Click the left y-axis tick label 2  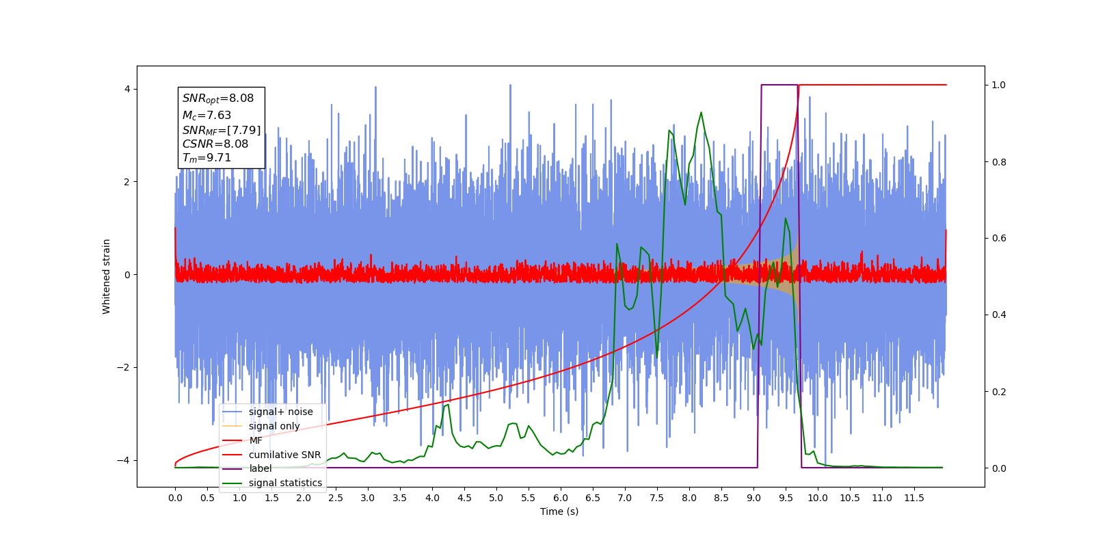pyautogui.click(x=127, y=182)
